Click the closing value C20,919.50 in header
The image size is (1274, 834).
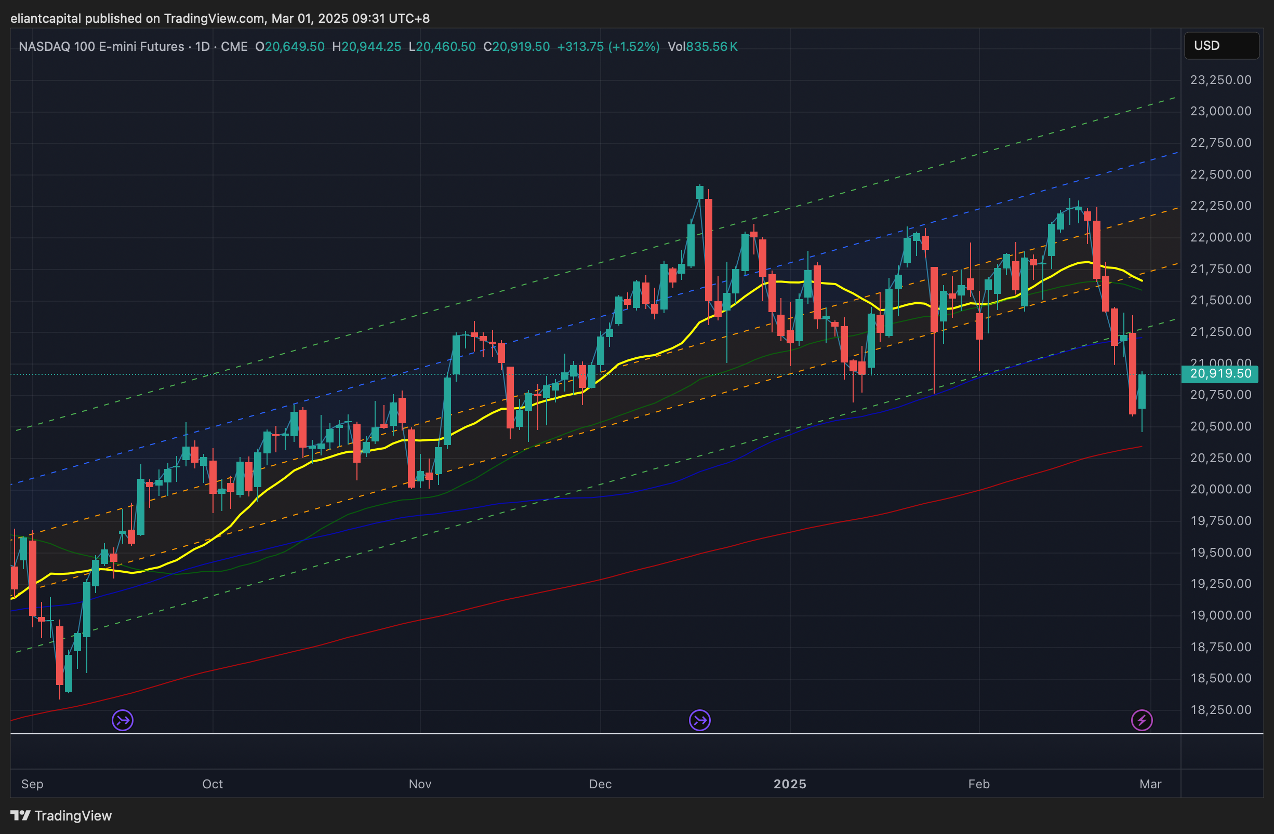(516, 47)
